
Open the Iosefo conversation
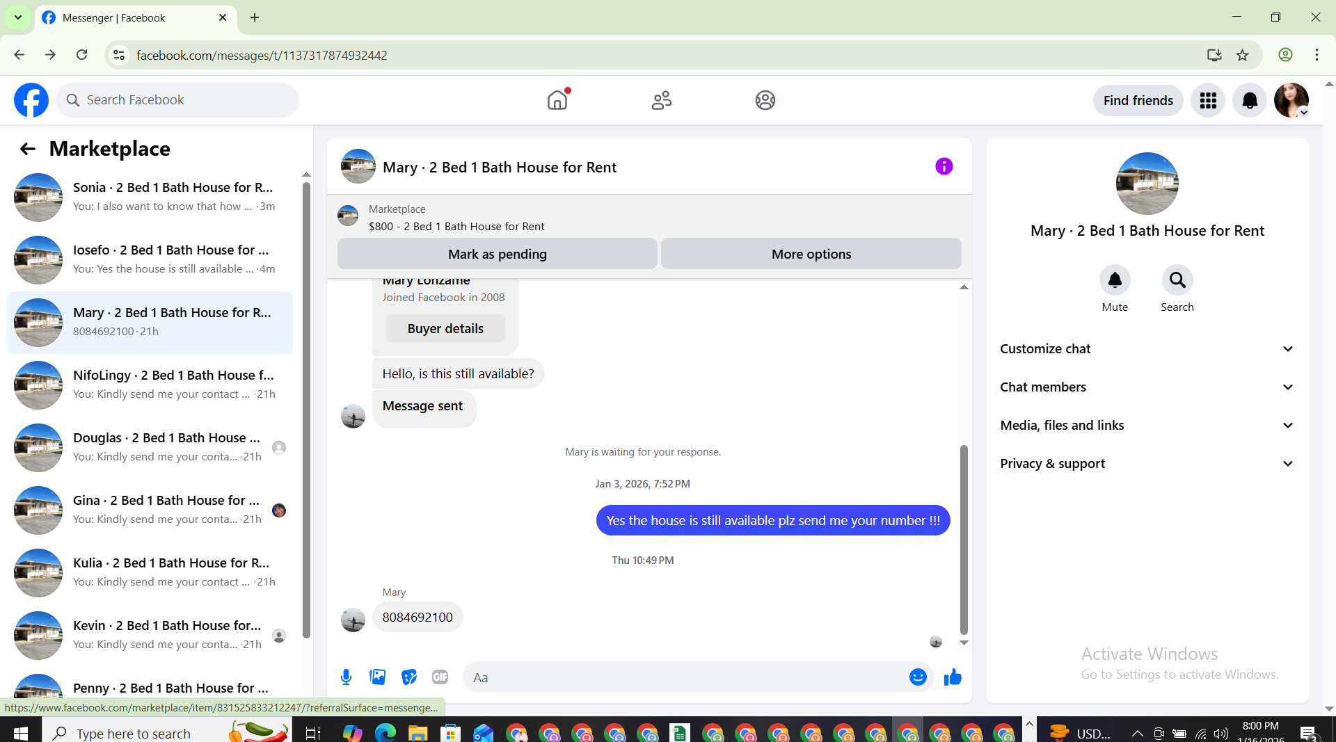pos(150,260)
